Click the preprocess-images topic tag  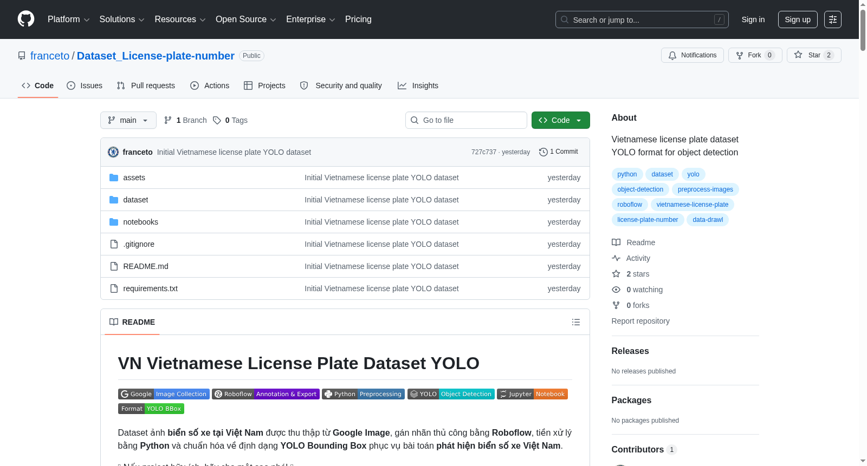coord(705,189)
